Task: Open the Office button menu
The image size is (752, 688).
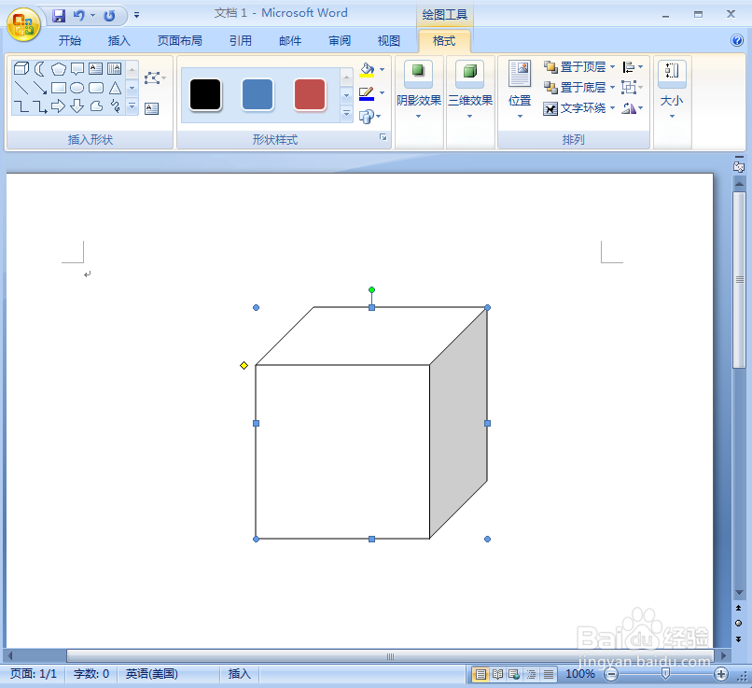Action: pos(23,24)
